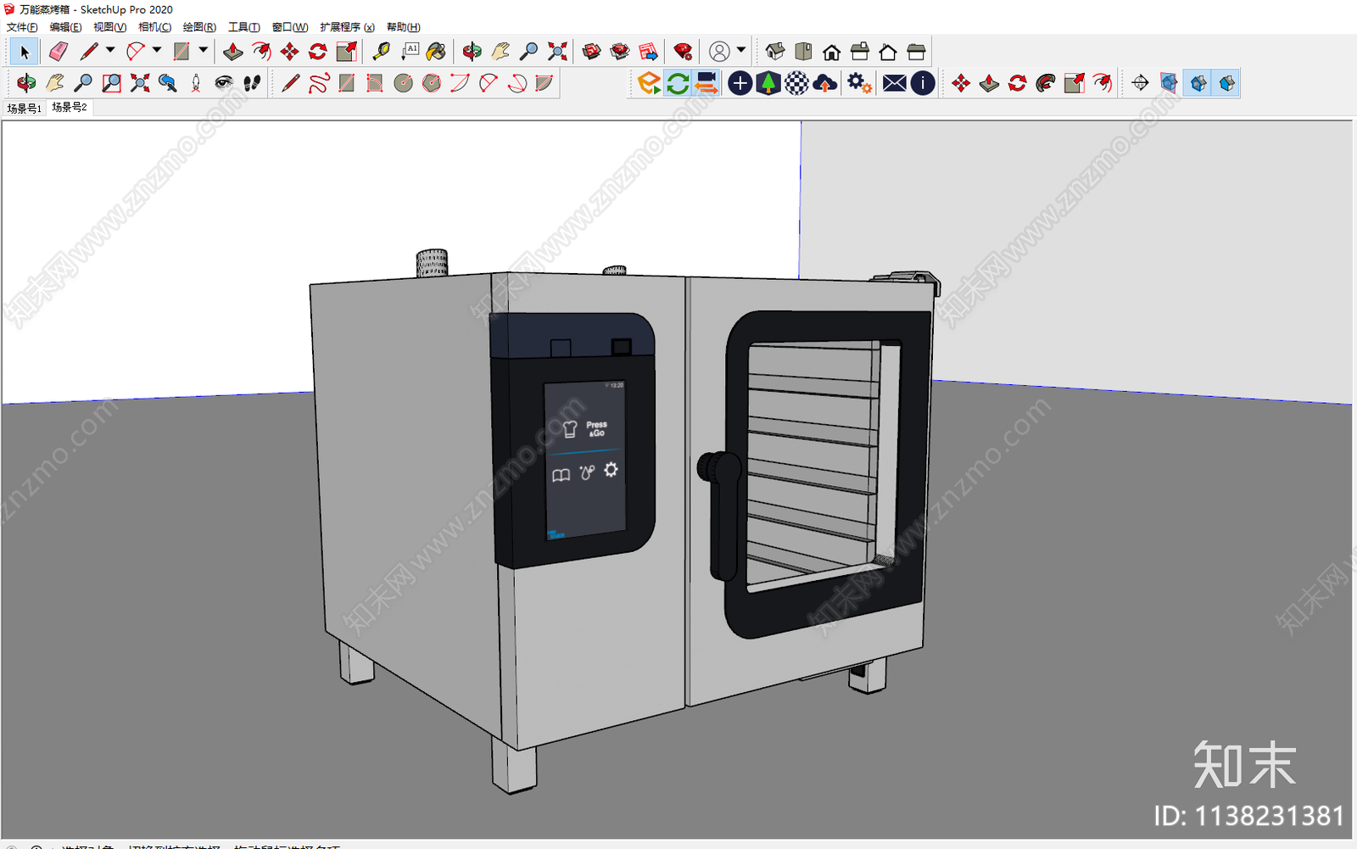Open the Extension Manager ruby icon
This screenshot has width=1357, height=849.
point(683,52)
